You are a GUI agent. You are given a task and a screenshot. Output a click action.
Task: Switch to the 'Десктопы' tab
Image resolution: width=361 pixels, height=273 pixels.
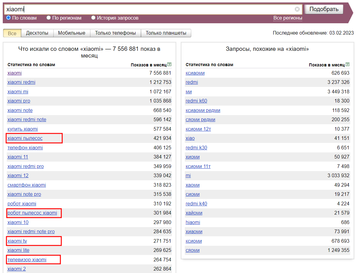coord(37,33)
